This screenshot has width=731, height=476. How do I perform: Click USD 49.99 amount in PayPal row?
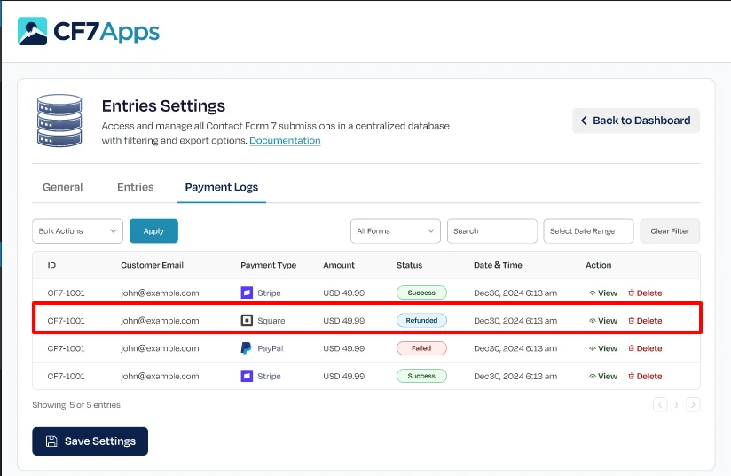point(344,348)
